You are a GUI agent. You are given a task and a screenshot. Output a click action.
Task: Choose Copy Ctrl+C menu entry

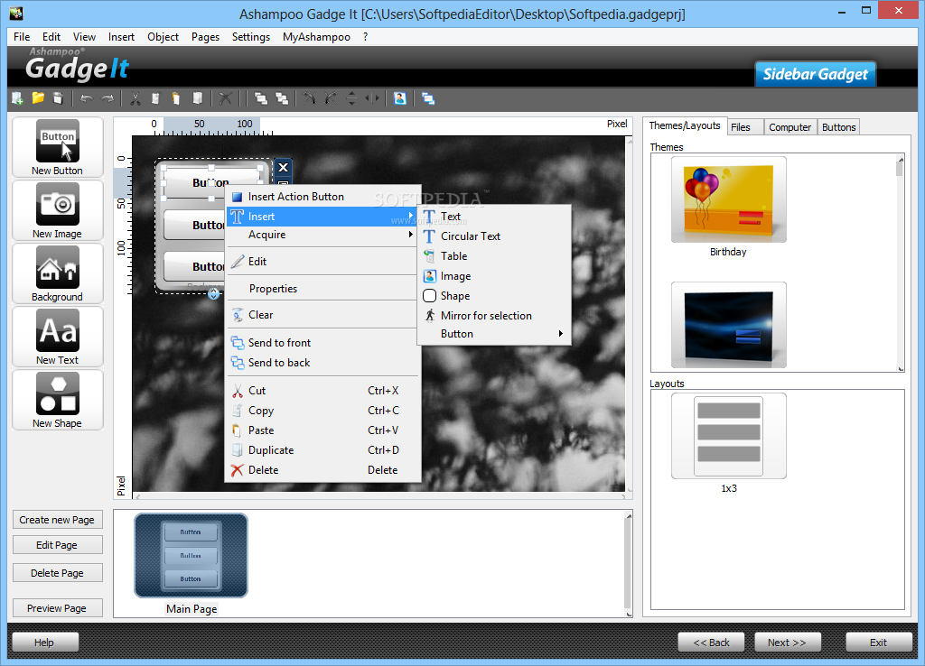point(322,411)
